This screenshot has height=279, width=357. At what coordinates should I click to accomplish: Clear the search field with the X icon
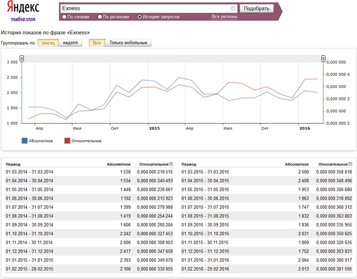click(x=233, y=8)
